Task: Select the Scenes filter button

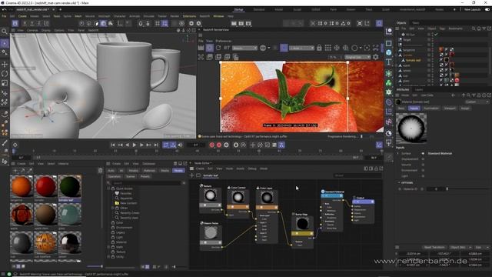Action: coord(130,176)
